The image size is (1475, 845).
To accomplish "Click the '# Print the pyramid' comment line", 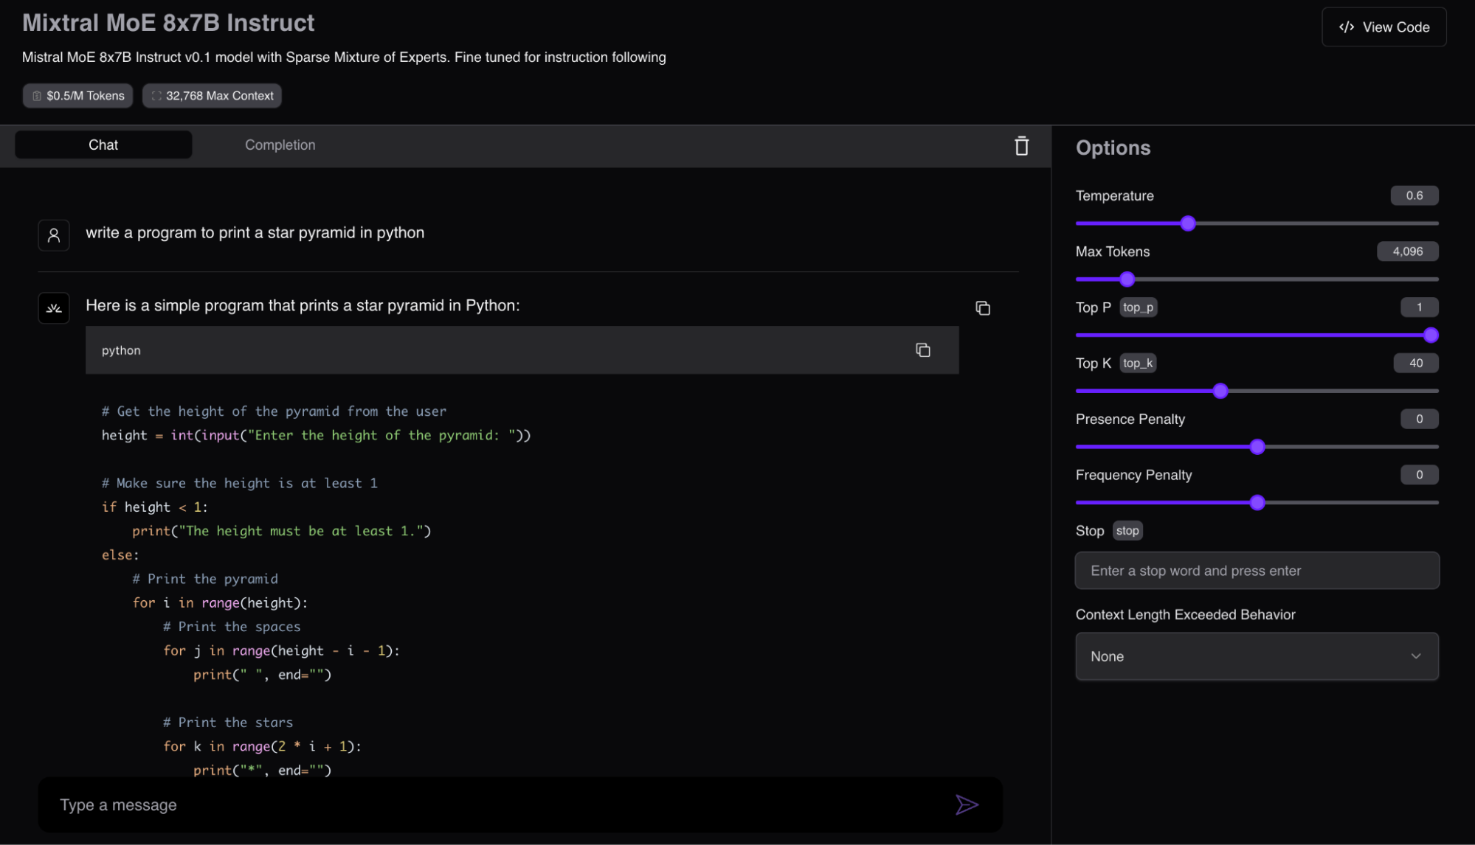I will 205,579.
